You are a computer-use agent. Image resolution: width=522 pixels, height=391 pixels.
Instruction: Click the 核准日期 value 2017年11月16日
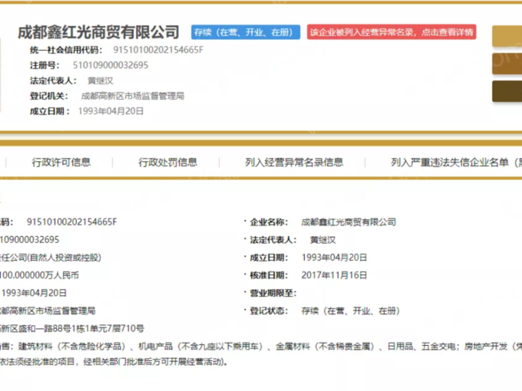point(335,275)
